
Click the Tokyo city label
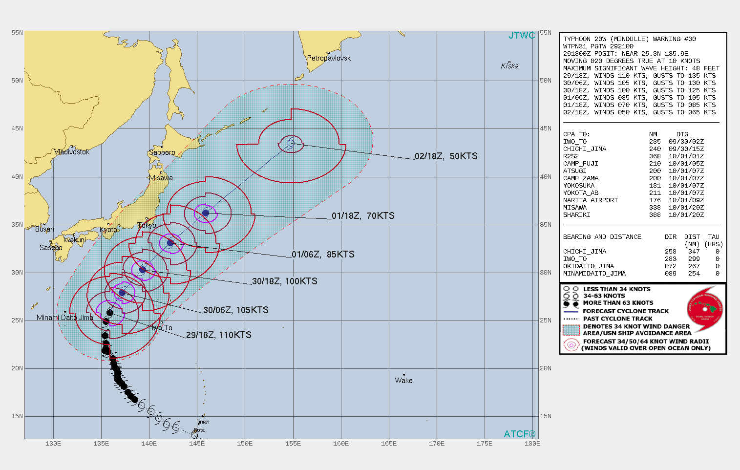click(147, 225)
